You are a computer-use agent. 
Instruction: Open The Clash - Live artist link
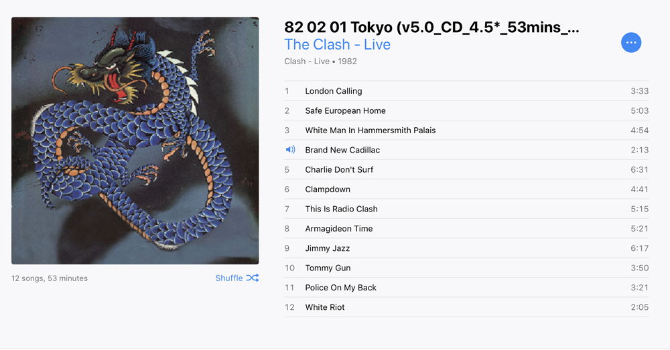337,44
